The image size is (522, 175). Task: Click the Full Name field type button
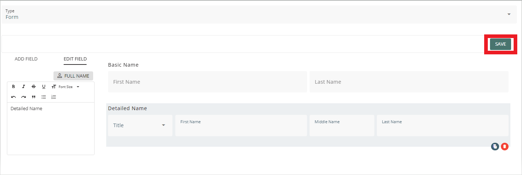pos(73,76)
